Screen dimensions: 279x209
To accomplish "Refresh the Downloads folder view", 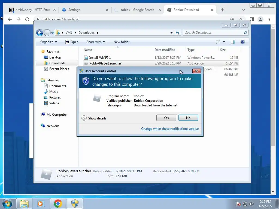I will coord(178,33).
